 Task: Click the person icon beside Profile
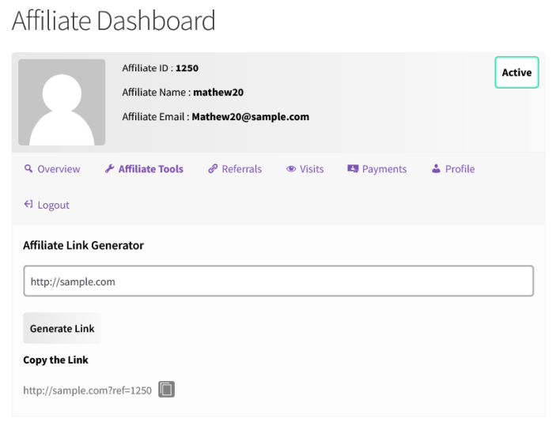(x=436, y=169)
